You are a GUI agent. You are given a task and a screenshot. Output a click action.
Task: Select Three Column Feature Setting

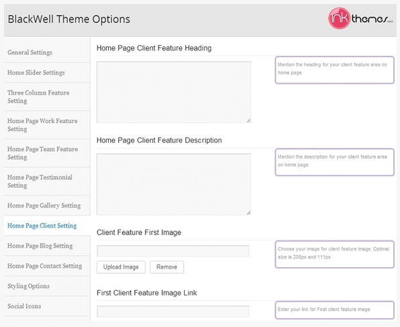(47, 97)
